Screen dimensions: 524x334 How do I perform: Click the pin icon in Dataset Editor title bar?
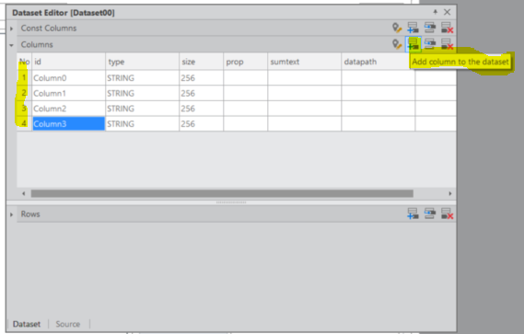435,12
